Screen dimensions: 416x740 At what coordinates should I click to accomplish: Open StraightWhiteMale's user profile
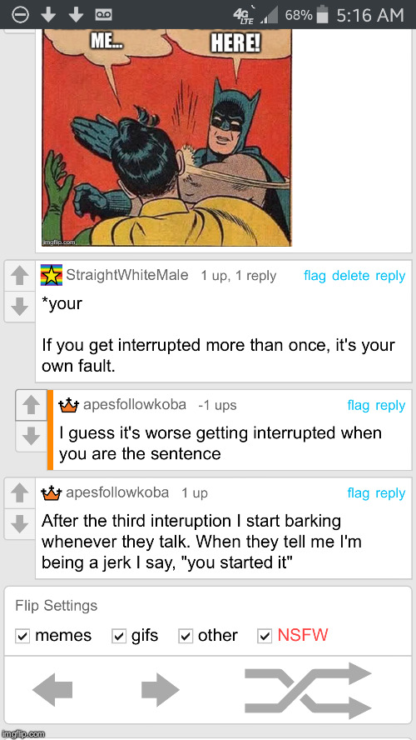(127, 275)
